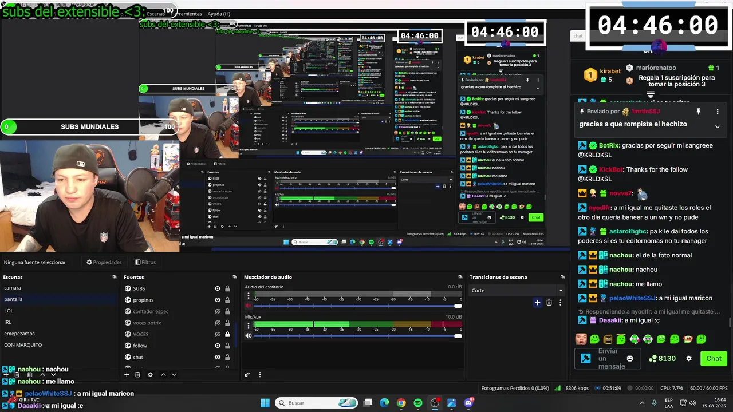Click the pin icon on the pinned chat message

click(699, 112)
